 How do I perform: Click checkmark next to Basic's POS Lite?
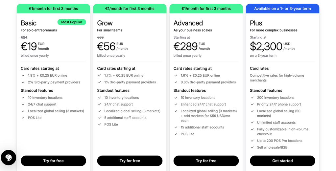[x=23, y=118]
